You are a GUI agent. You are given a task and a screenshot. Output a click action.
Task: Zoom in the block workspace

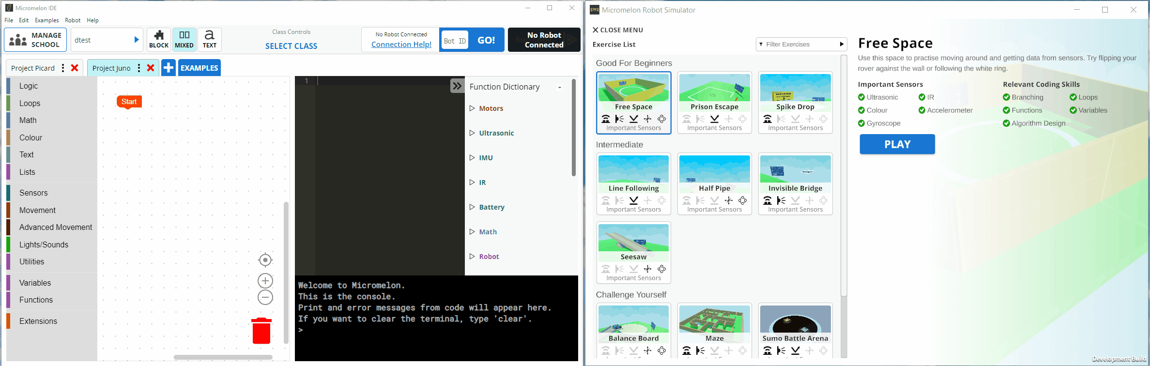click(x=265, y=281)
